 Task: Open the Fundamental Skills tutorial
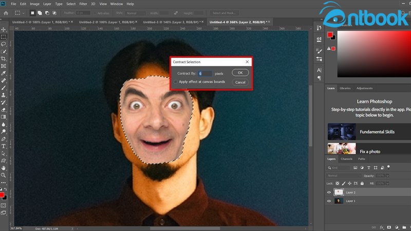point(369,132)
